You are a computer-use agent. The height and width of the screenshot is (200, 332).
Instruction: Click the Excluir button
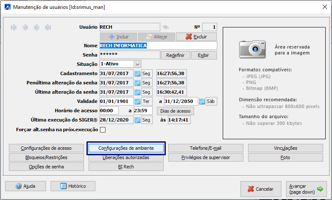click(x=196, y=37)
